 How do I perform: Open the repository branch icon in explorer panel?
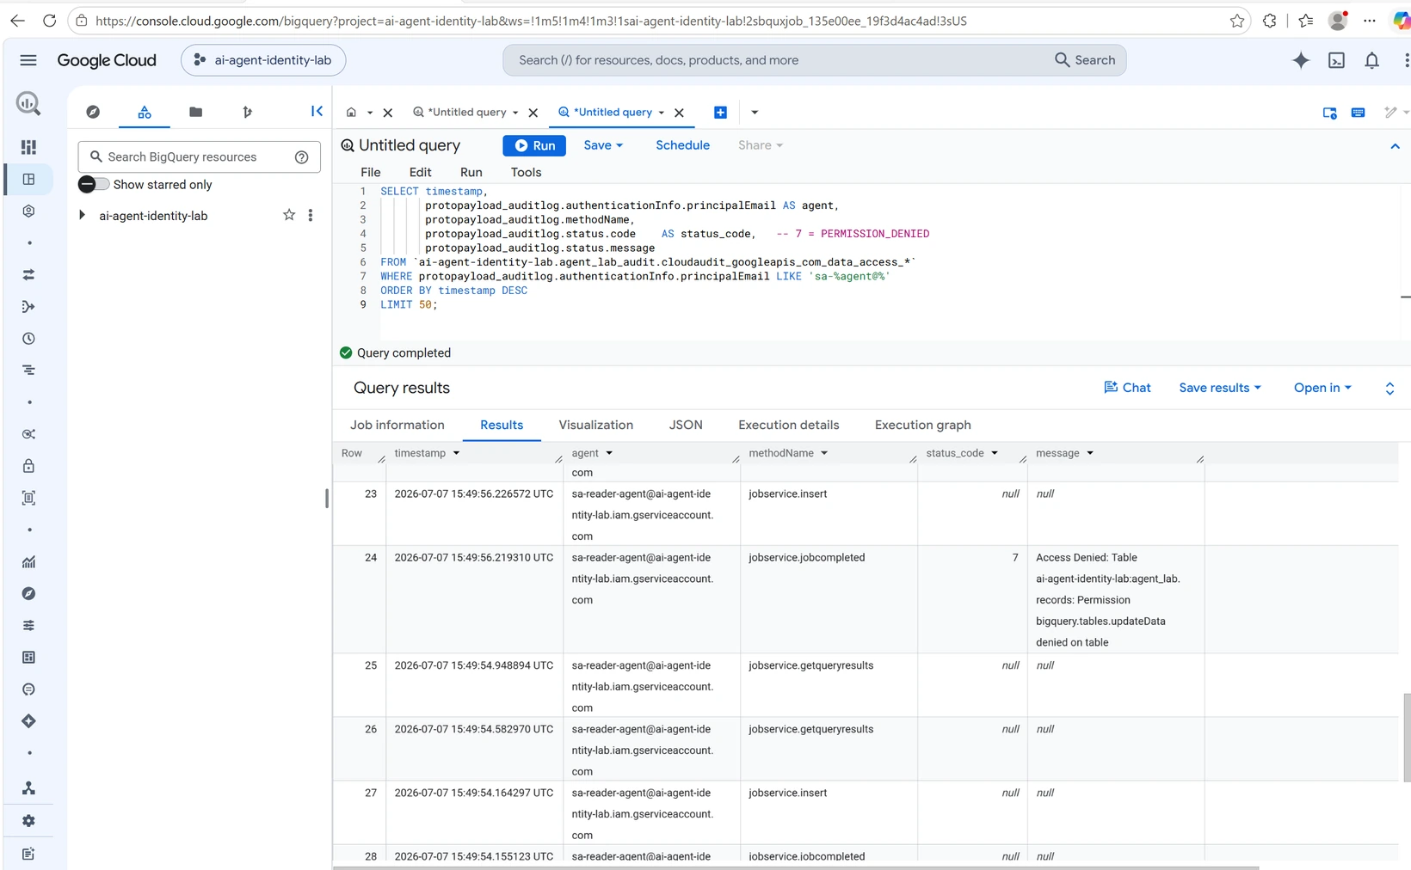(247, 112)
